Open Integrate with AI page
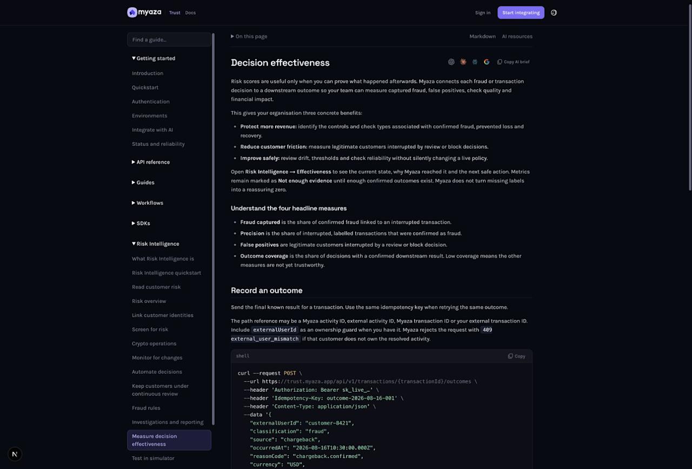This screenshot has width=692, height=469. pyautogui.click(x=152, y=130)
